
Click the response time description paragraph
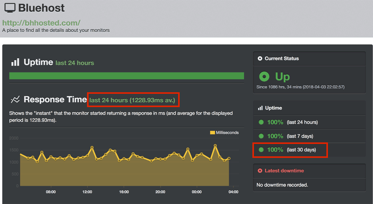click(121, 117)
